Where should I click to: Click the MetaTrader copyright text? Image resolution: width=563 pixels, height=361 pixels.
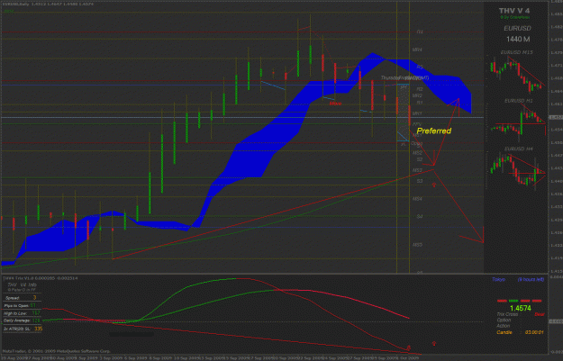tap(57, 351)
